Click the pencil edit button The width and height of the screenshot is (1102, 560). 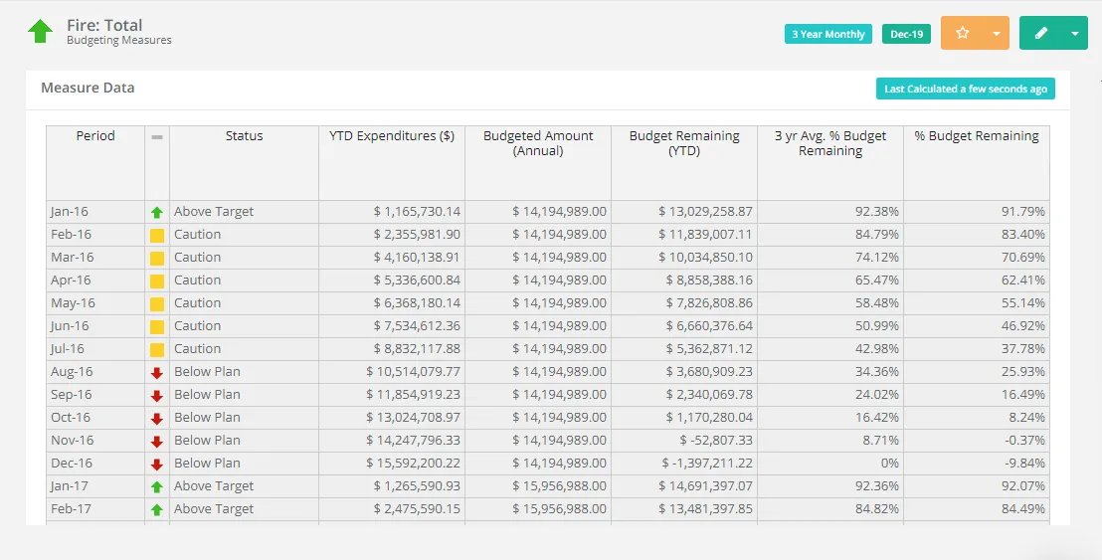[x=1041, y=33]
